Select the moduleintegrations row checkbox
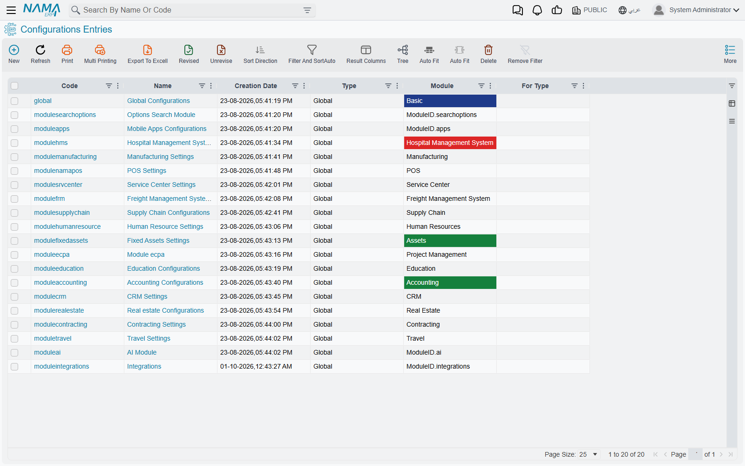Viewport: 745px width, 466px height. coord(14,367)
